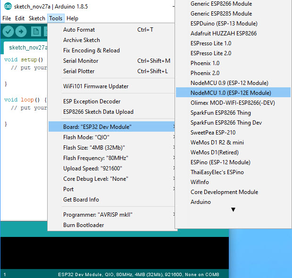Close the open Tools menu
The width and height of the screenshot is (292, 278).
pos(56,18)
